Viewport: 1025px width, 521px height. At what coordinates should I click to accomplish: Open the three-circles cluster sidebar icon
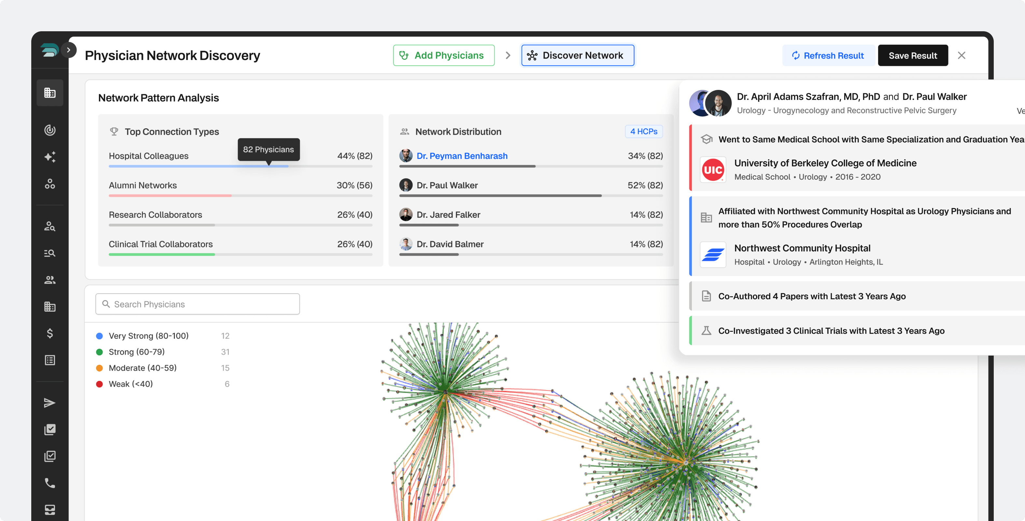pyautogui.click(x=50, y=183)
